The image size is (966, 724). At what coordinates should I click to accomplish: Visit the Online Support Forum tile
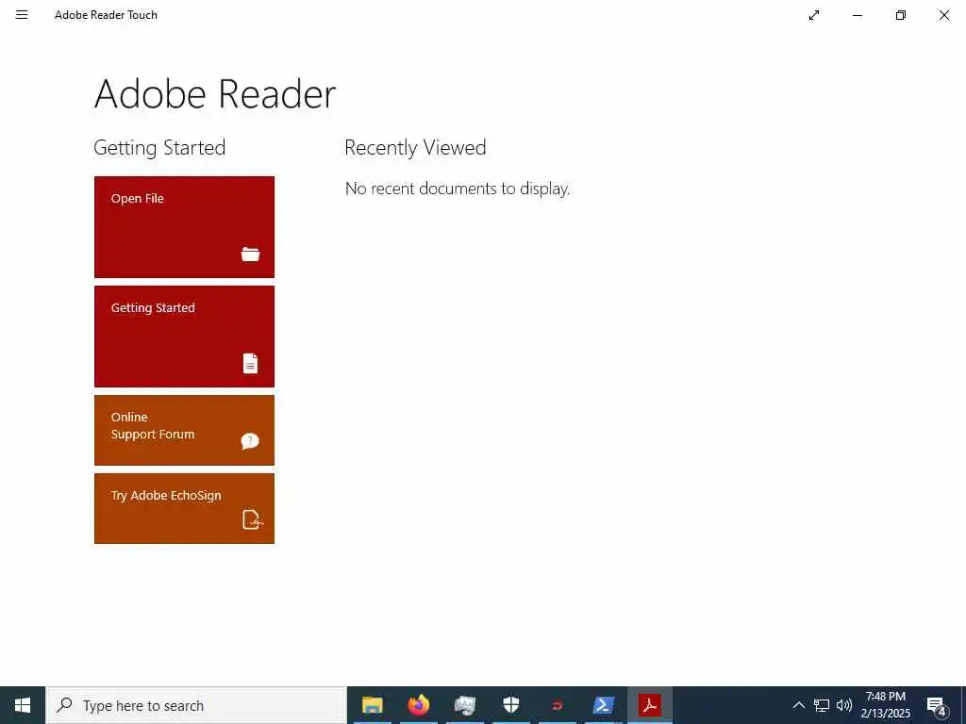point(184,430)
